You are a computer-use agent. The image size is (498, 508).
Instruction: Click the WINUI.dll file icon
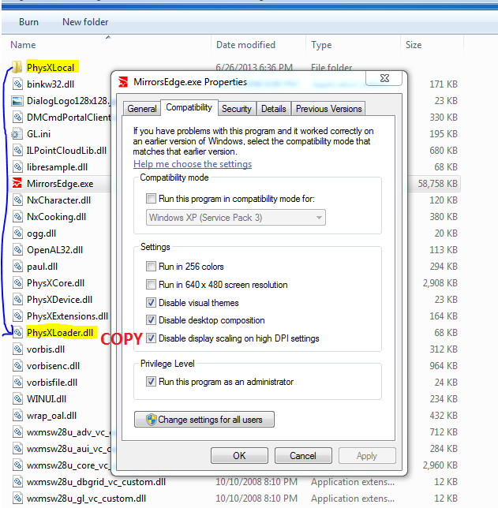[17, 399]
